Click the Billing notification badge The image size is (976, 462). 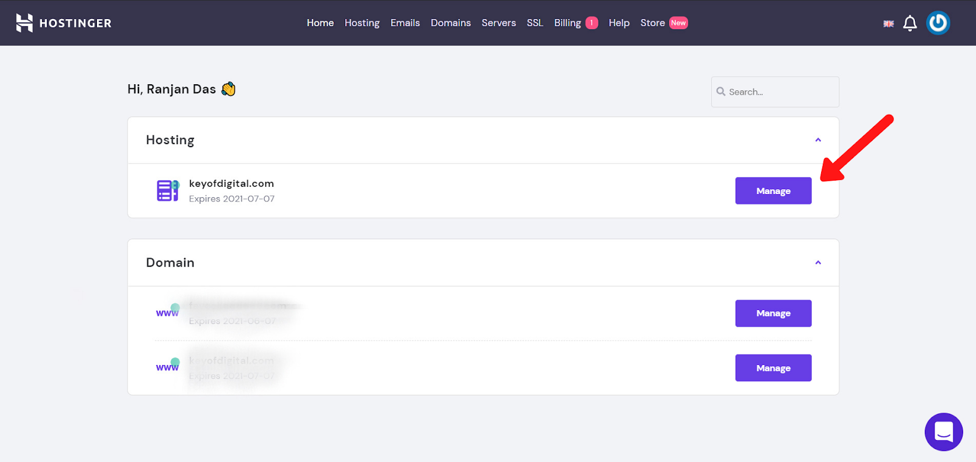[592, 23]
